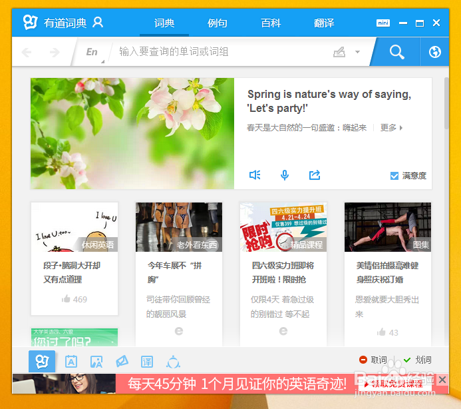Play the daily sentence audio
Screen dimensions: 461x409
pos(255,175)
